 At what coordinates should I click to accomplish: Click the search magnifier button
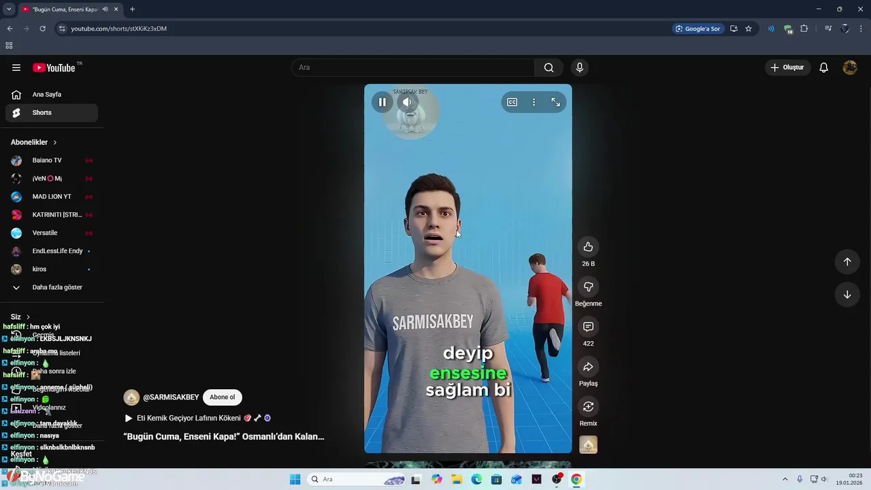[548, 67]
